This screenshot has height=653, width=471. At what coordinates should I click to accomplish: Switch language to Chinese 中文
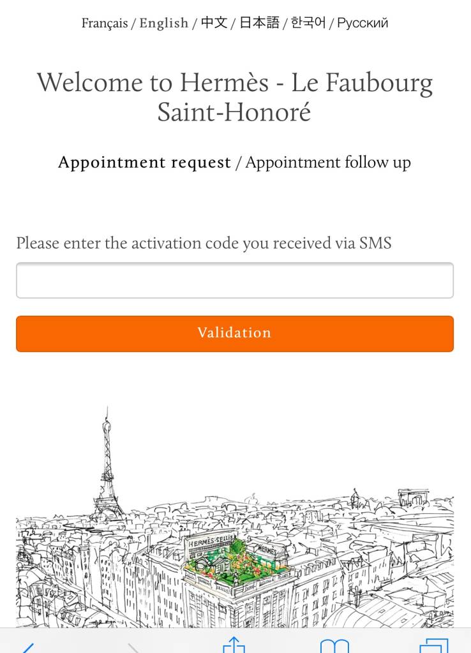pos(214,22)
